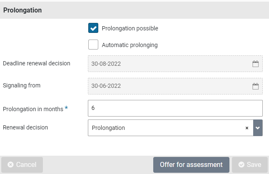Click the checkmark icon on Save button

point(241,165)
